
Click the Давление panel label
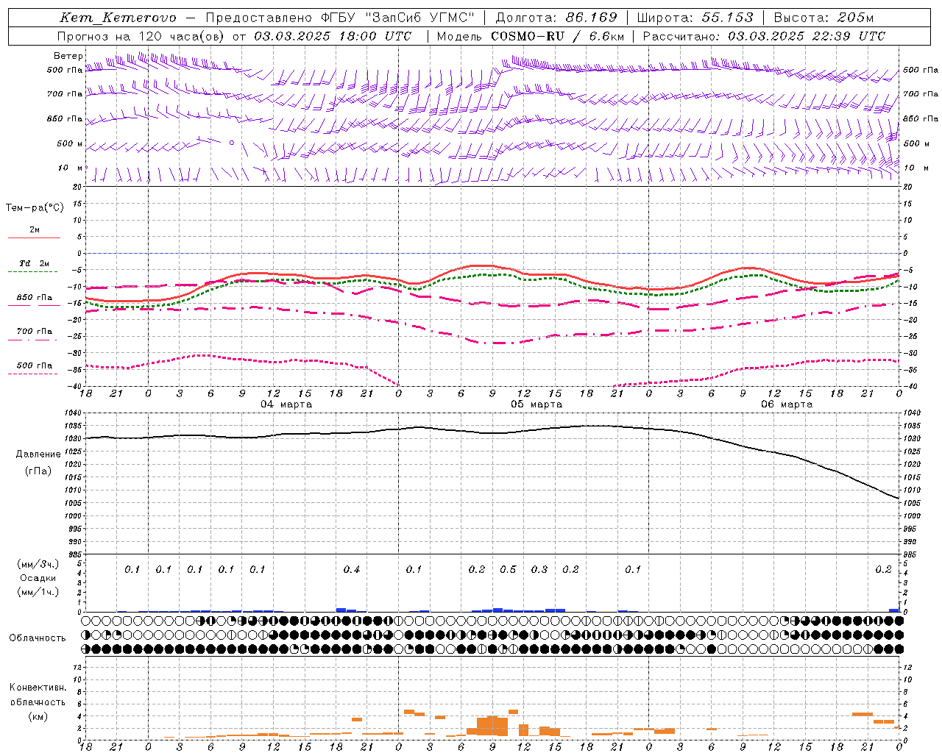(38, 454)
